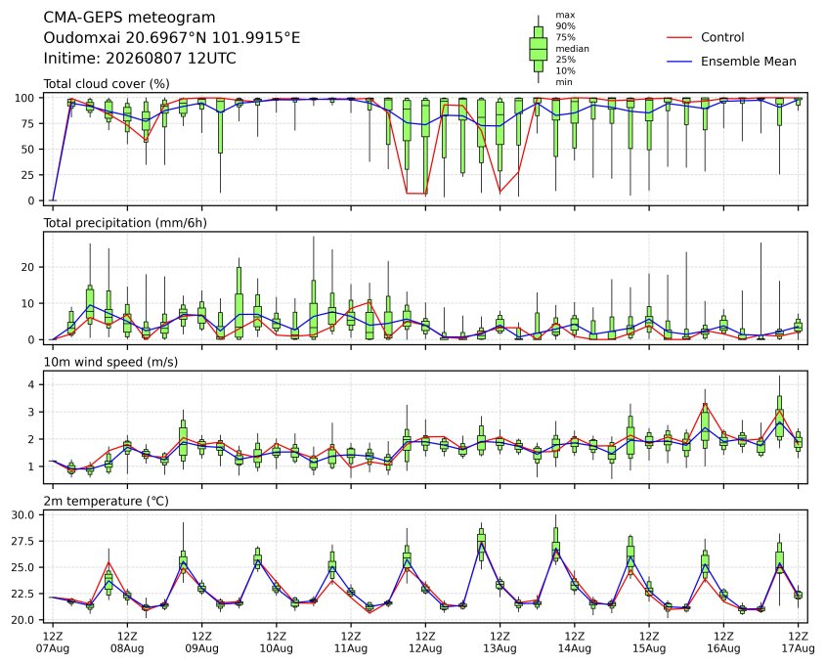826x665 pixels.
Task: Click the 90% percentile legend label
Action: (x=565, y=26)
